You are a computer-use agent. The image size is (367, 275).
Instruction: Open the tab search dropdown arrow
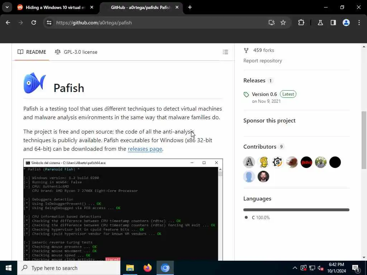(x=7, y=7)
